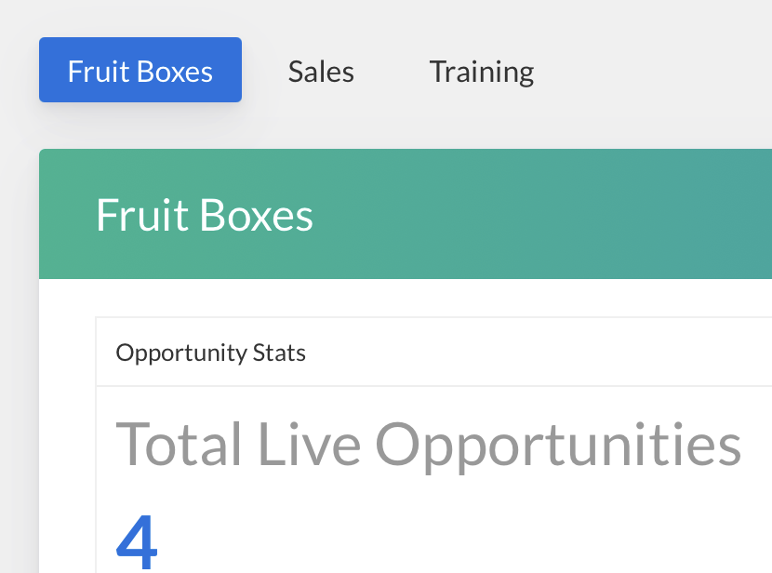Click the green banner right of the heading
Image resolution: width=772 pixels, height=573 pixels.
pos(558,214)
